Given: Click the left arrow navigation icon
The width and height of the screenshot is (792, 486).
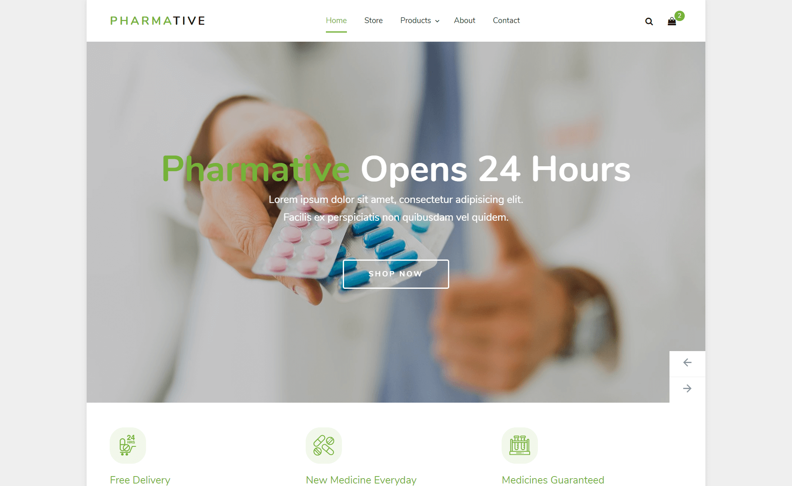Looking at the screenshot, I should pos(688,363).
